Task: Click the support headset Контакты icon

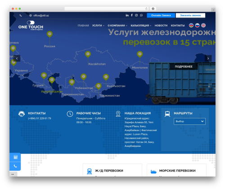Action: tap(22, 114)
